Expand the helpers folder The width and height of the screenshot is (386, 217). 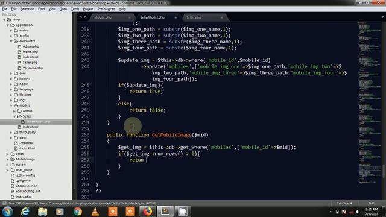coord(11,79)
